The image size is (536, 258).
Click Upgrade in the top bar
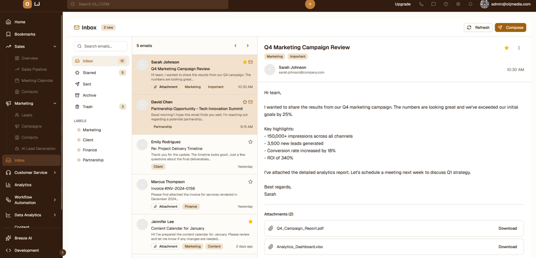[x=403, y=4]
